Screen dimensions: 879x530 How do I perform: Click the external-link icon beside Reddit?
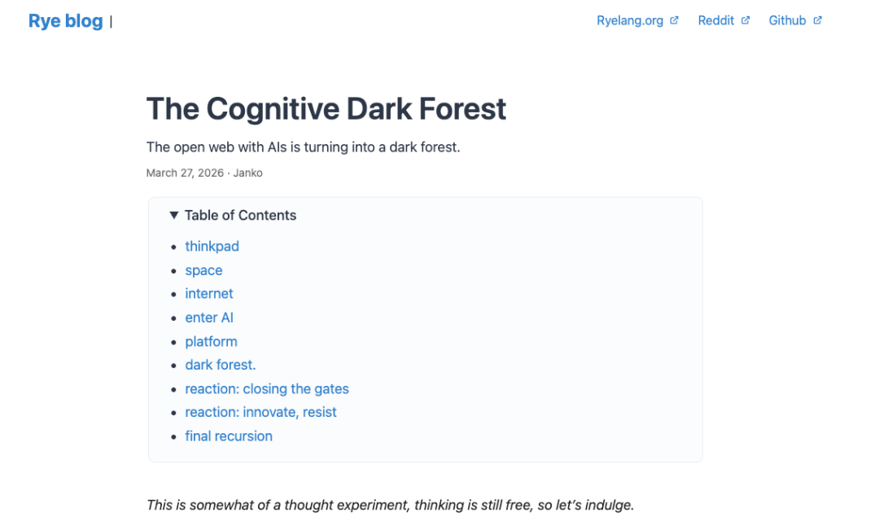(x=745, y=20)
